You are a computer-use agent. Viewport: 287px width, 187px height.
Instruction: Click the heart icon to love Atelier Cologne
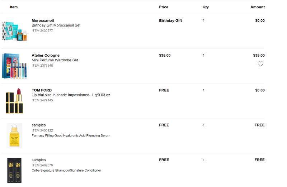tap(260, 64)
